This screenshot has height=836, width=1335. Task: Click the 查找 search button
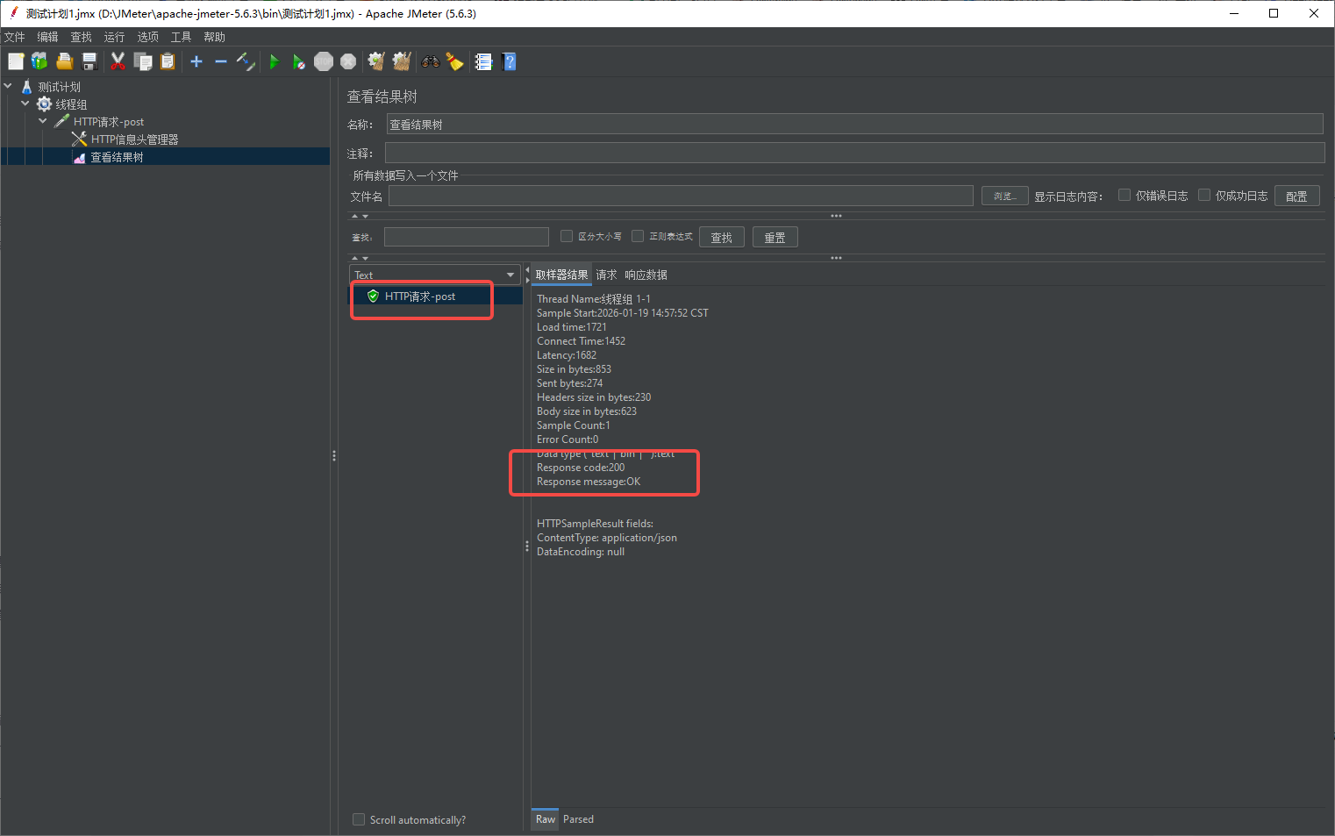[x=721, y=237]
